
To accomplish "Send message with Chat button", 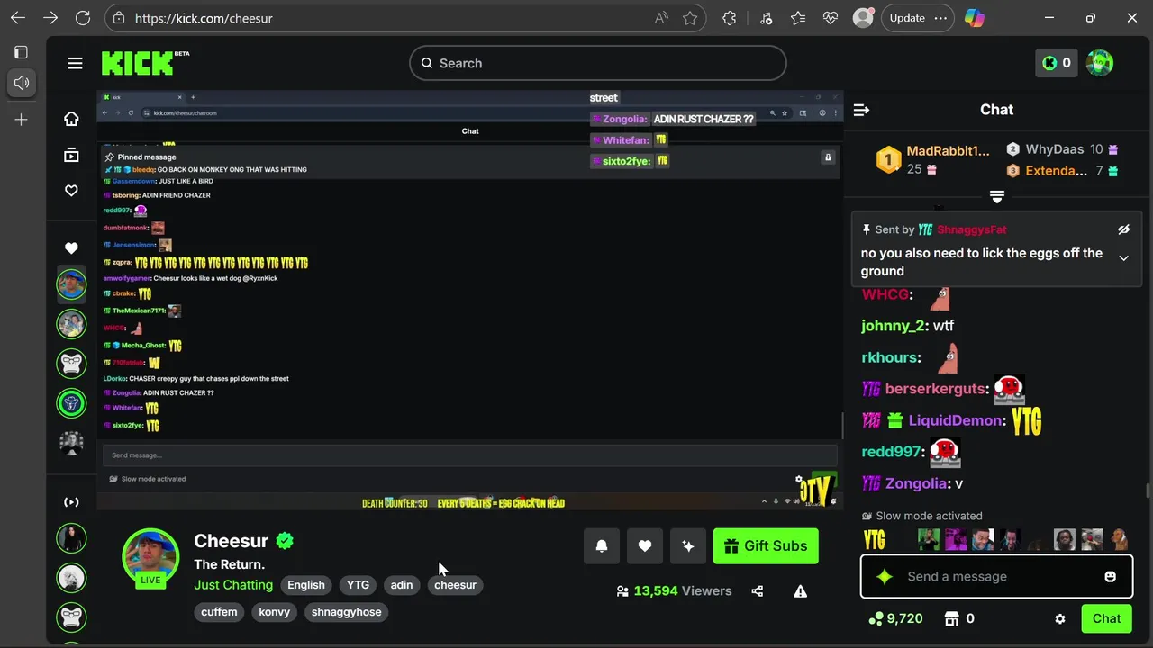I will click(1106, 618).
